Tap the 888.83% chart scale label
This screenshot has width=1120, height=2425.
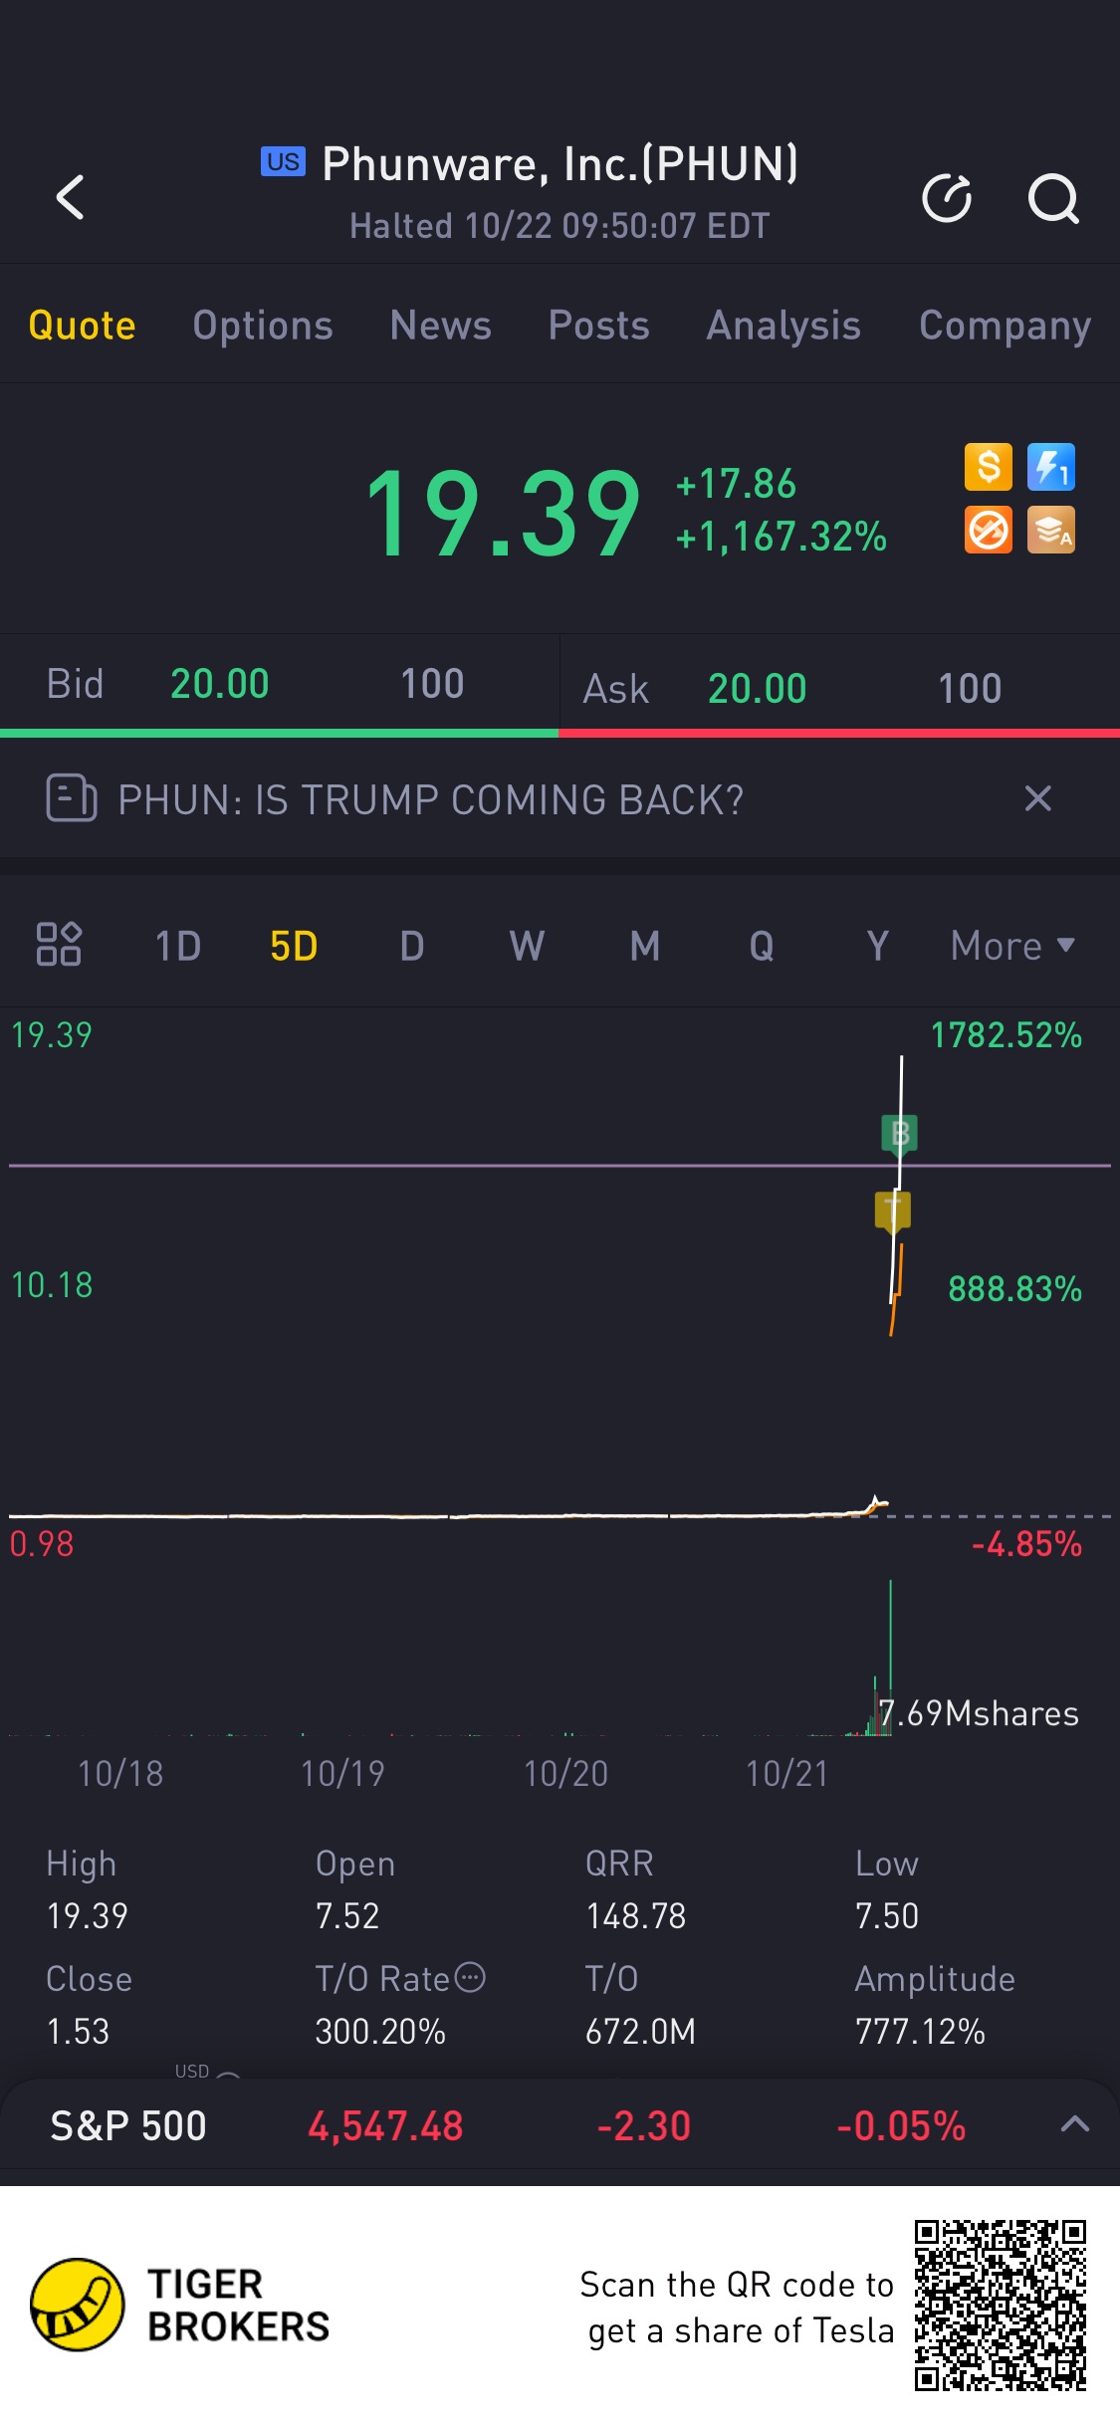point(1014,1288)
